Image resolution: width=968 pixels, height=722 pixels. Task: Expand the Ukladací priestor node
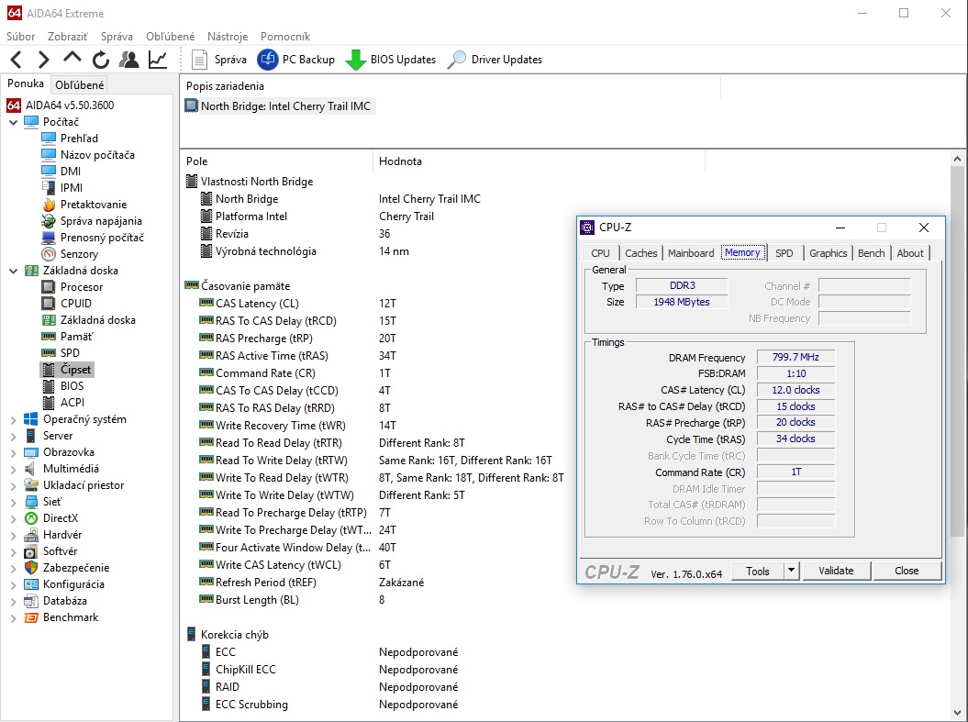[13, 485]
